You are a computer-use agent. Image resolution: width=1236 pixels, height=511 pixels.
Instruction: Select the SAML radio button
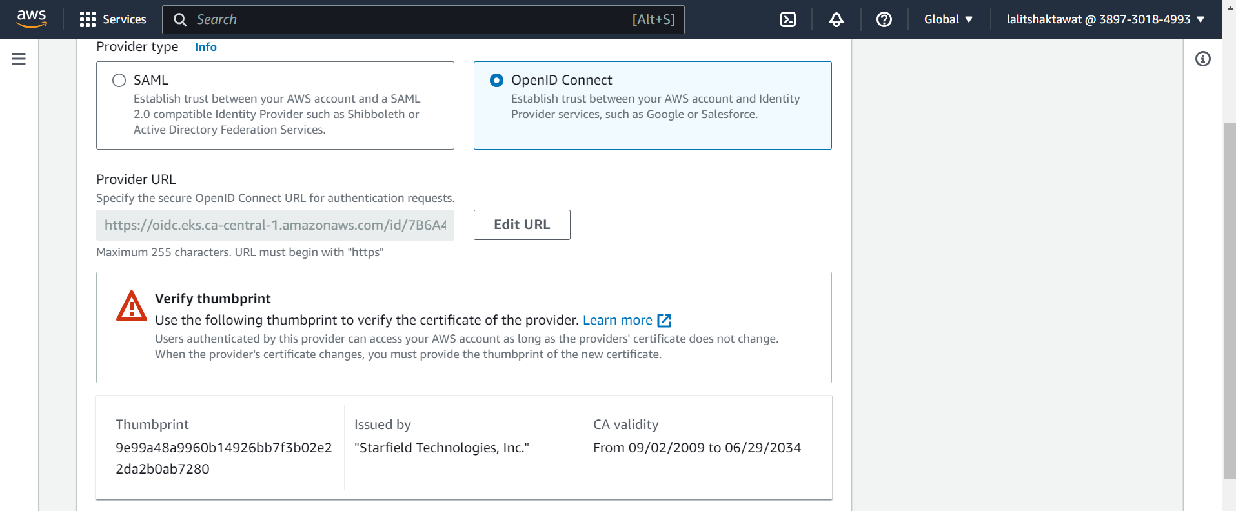pos(119,80)
